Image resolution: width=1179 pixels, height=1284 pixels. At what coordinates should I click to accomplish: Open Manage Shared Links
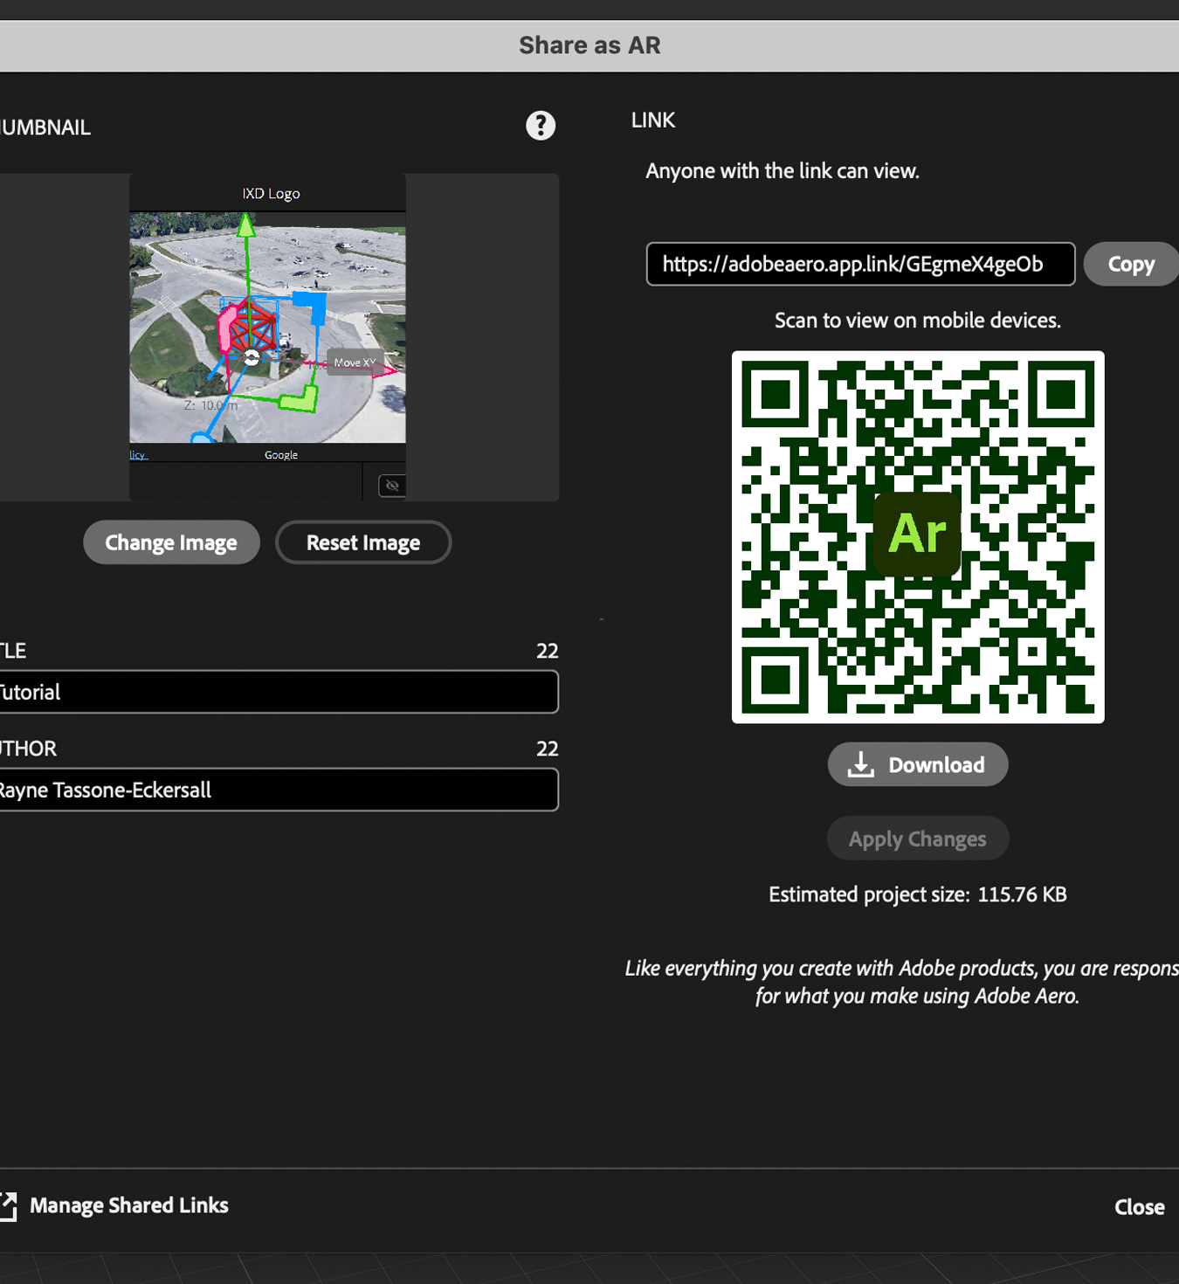[x=128, y=1205]
